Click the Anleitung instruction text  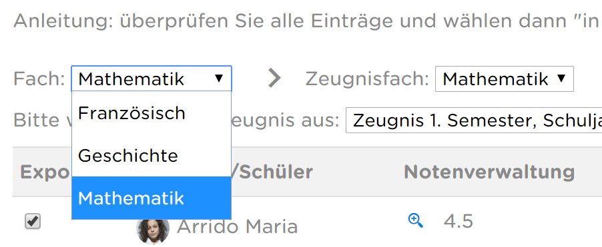pos(308,21)
